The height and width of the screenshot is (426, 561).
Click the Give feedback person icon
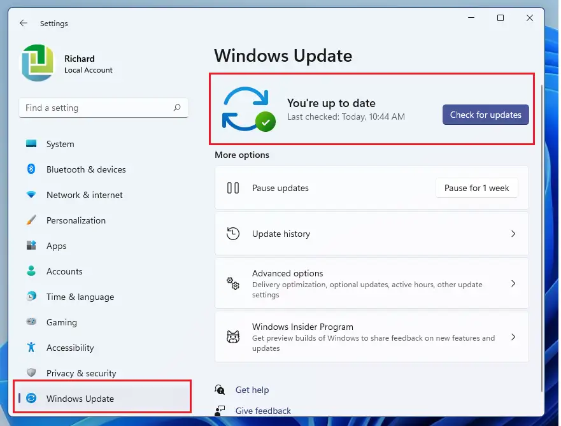point(220,410)
